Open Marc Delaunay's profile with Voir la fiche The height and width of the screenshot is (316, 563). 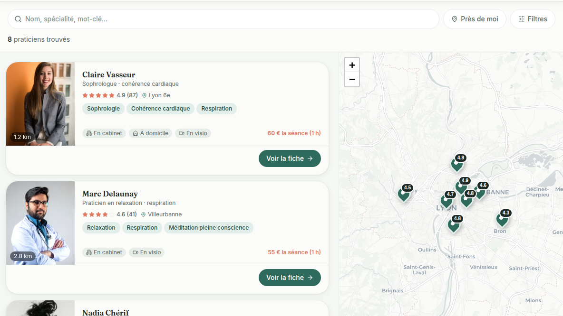[x=290, y=278]
